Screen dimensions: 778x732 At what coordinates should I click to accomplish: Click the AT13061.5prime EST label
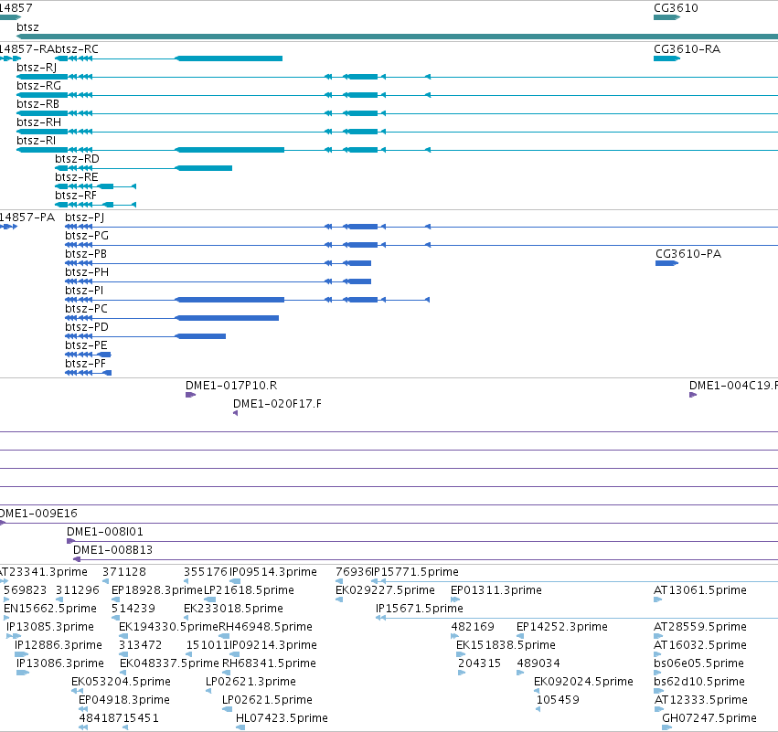tap(700, 590)
